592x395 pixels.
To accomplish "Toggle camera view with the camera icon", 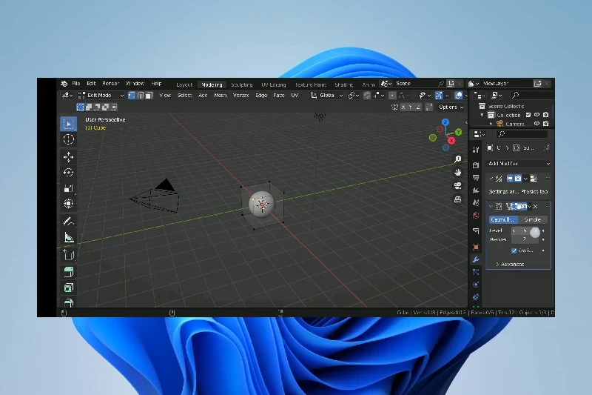I will [x=458, y=185].
